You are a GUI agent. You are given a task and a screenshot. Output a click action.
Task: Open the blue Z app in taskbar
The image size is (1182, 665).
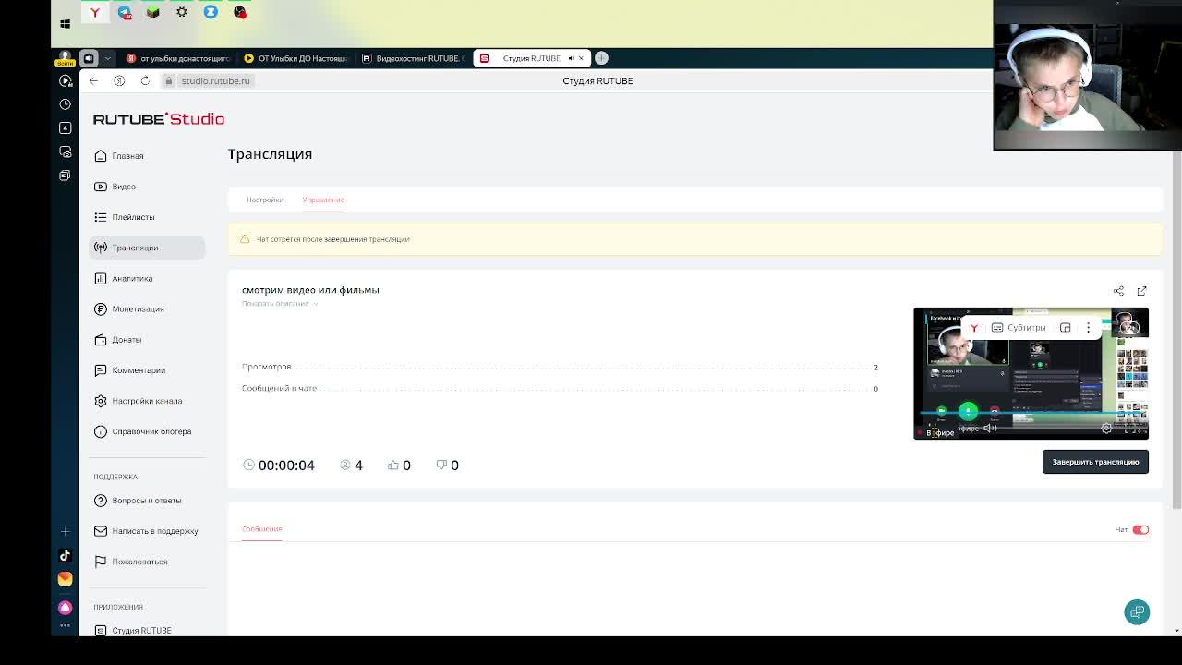211,12
